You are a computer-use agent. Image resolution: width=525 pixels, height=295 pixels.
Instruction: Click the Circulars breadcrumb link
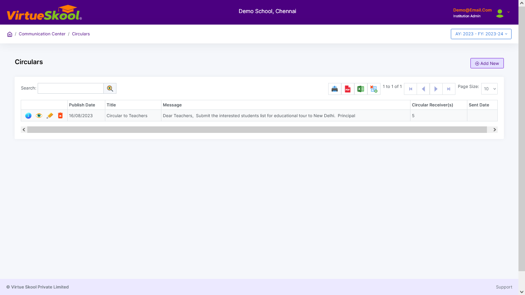pos(81,34)
